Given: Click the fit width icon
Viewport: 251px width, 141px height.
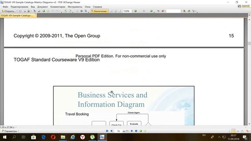Looking at the screenshot, I should click(x=120, y=11).
